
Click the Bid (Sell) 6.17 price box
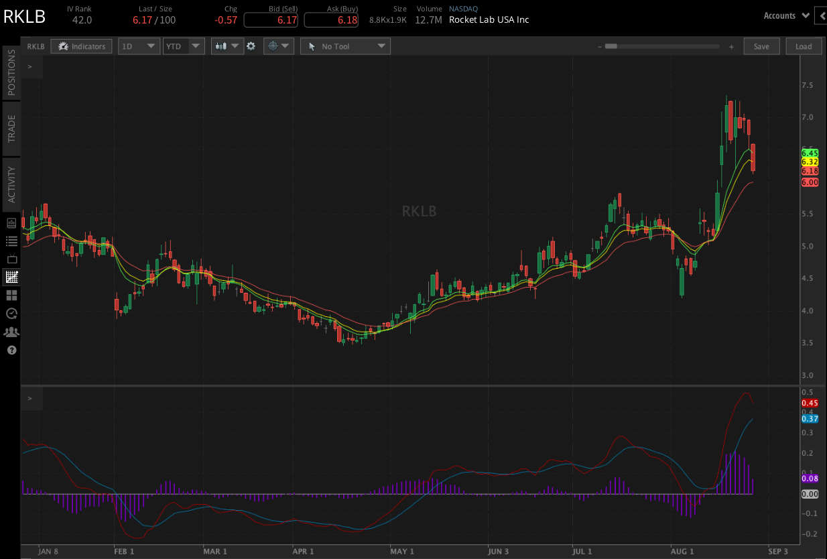tap(271, 20)
